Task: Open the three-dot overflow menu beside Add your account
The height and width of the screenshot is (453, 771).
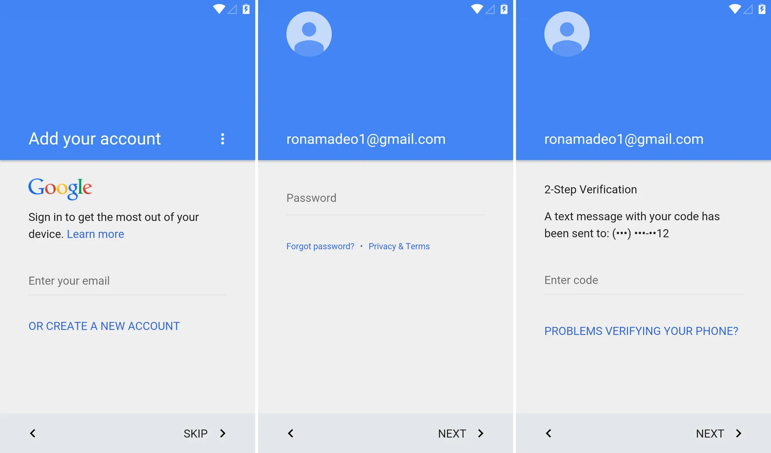Action: tap(222, 139)
